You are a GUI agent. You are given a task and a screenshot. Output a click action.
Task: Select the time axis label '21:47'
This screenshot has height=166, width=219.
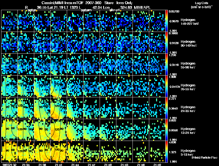pos(92,165)
